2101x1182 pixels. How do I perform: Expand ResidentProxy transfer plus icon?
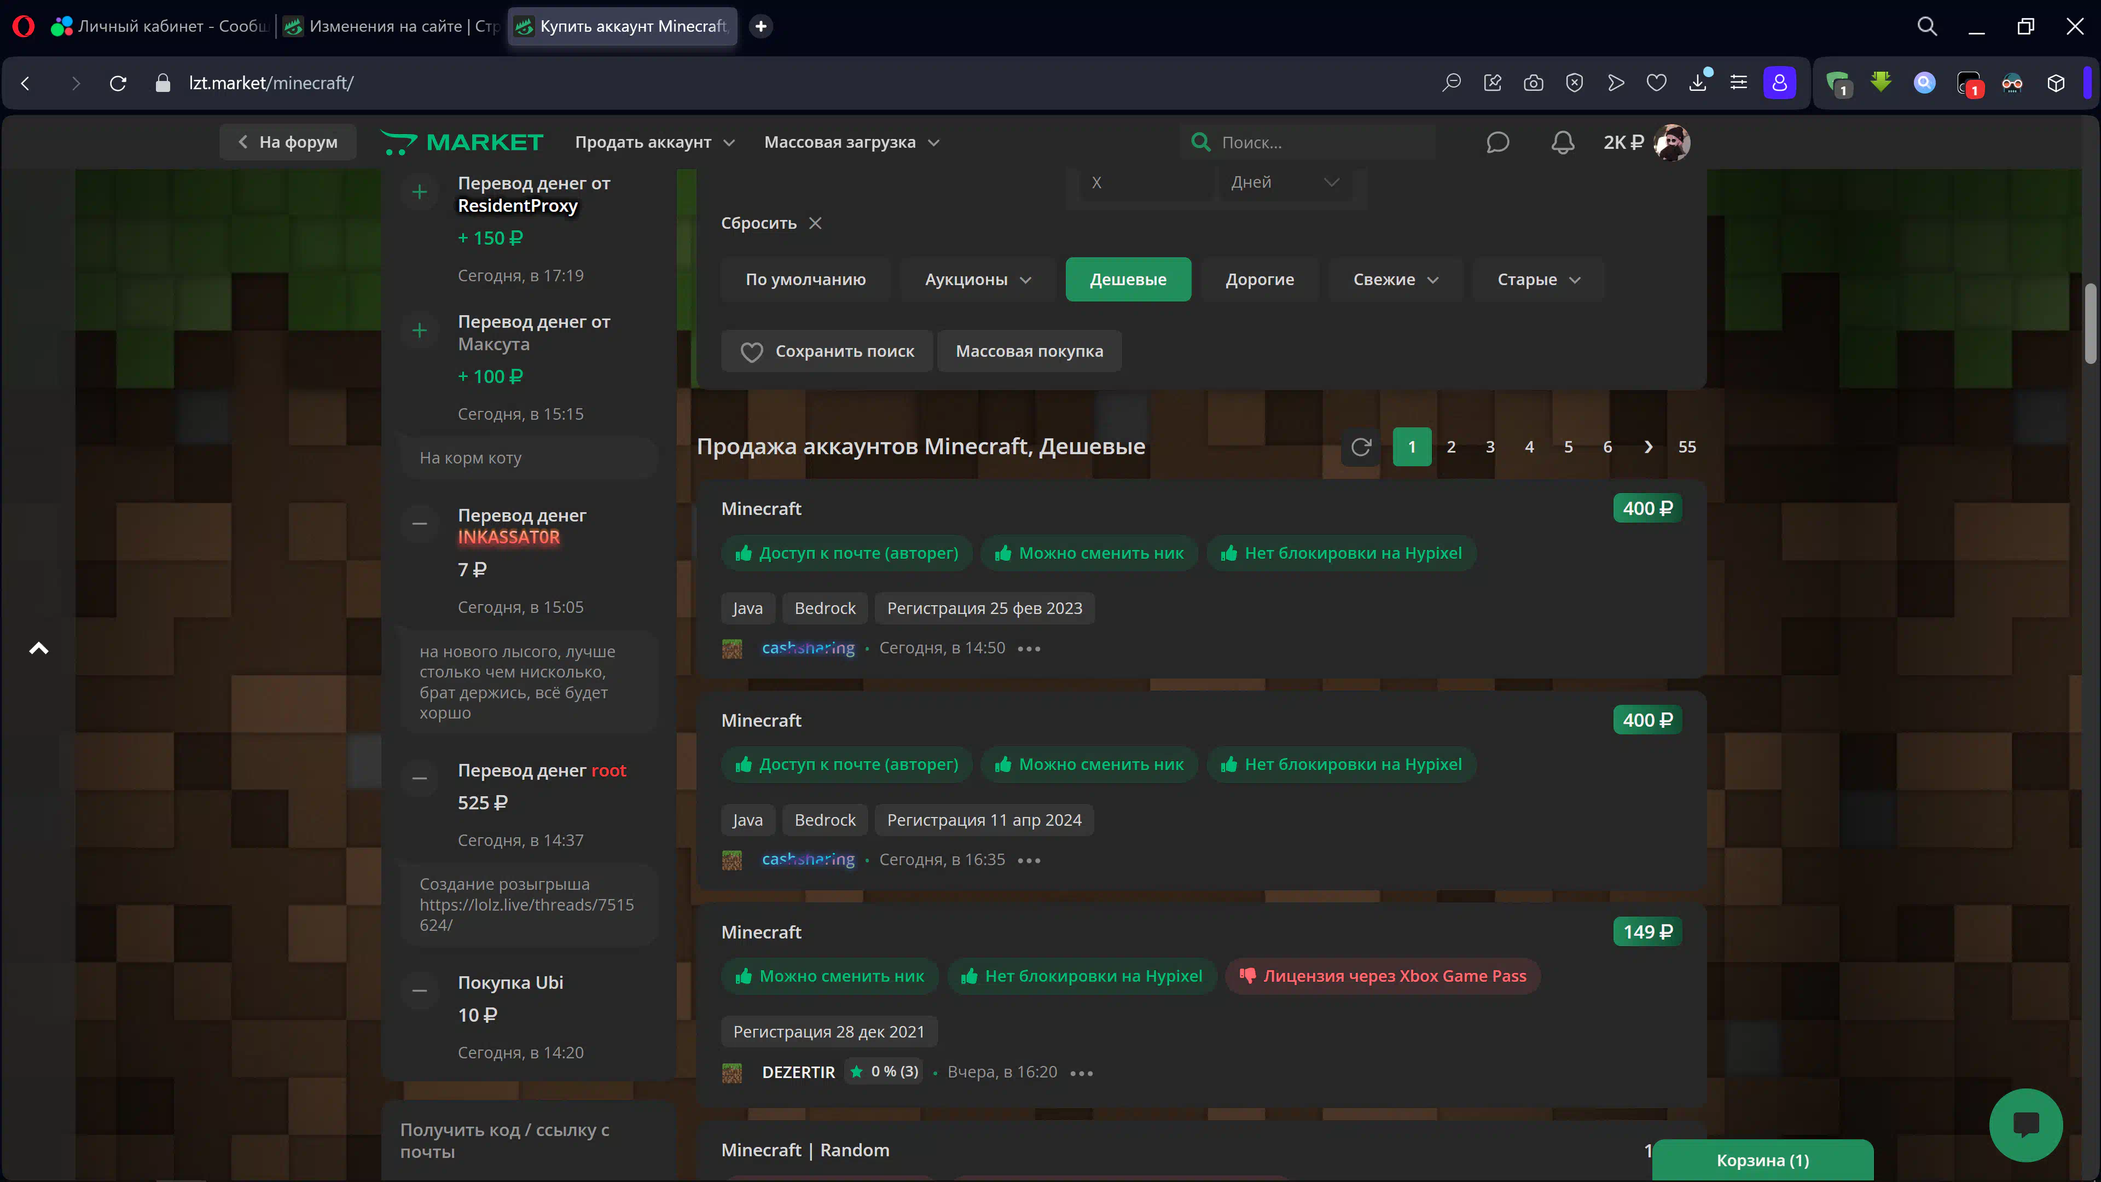420,193
